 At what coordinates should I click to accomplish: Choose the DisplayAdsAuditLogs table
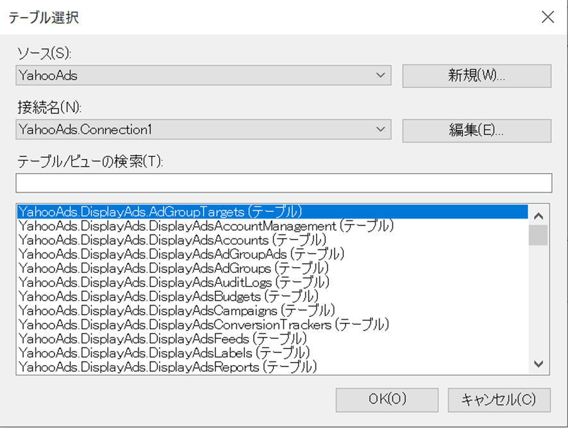pos(174,282)
